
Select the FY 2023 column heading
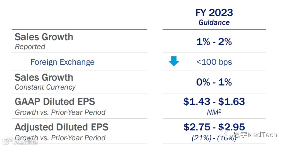coord(214,13)
